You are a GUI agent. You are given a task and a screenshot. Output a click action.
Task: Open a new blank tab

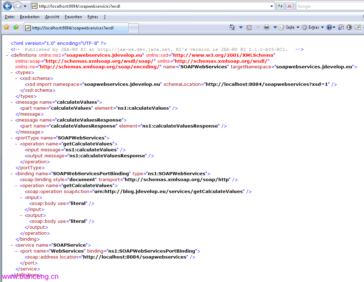pyautogui.click(x=133, y=28)
